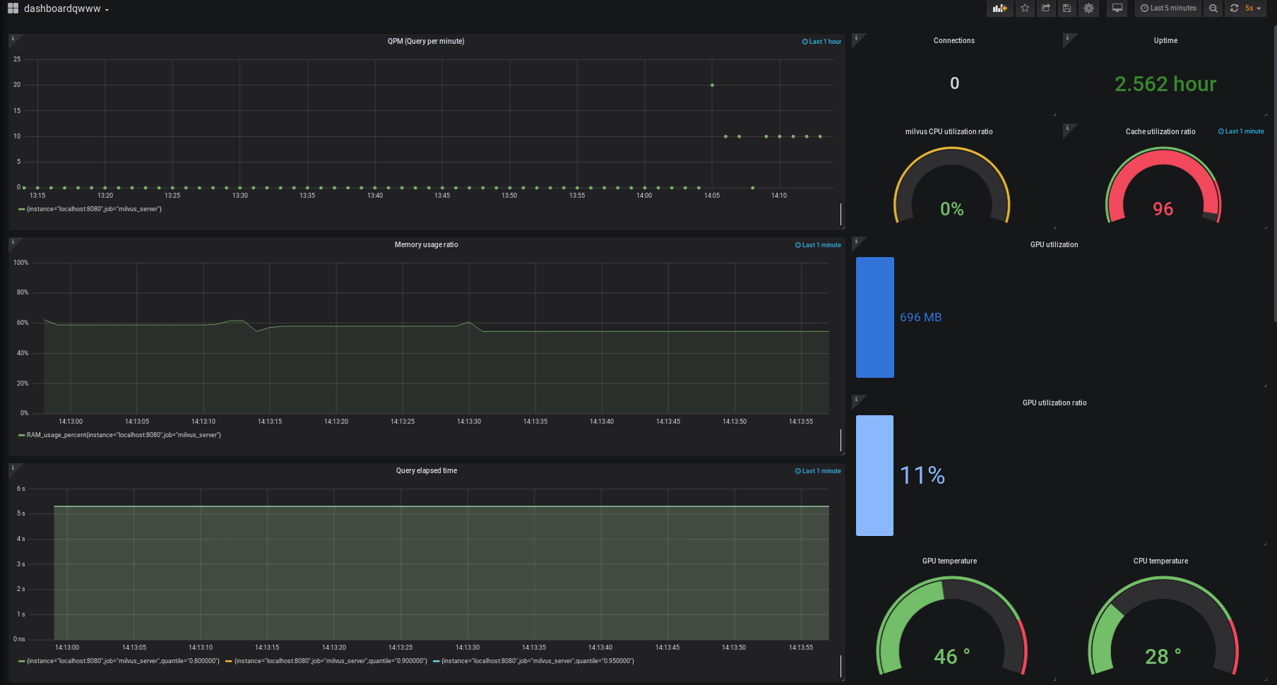The image size is (1277, 685).
Task: Cycle view mode with monitor icon
Action: click(x=1117, y=8)
